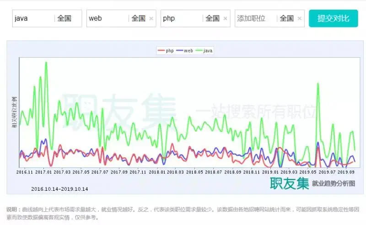Clear the 添加职位 entry with its x
This screenshot has width=366, height=225.
[300, 18]
